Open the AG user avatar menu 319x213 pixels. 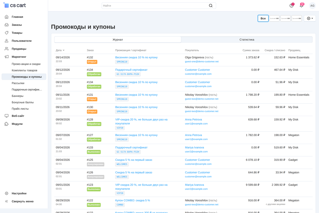312,6
